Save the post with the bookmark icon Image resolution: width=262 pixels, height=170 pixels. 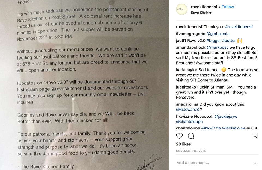click(255, 136)
